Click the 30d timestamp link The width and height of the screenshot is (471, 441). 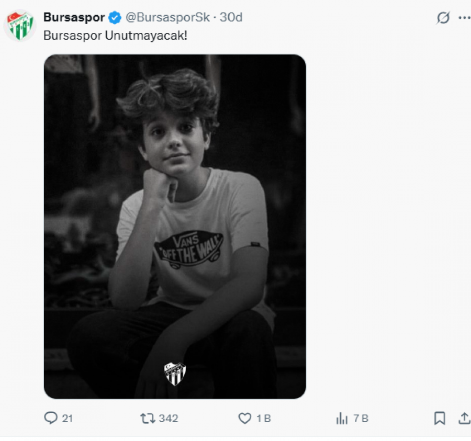(231, 17)
